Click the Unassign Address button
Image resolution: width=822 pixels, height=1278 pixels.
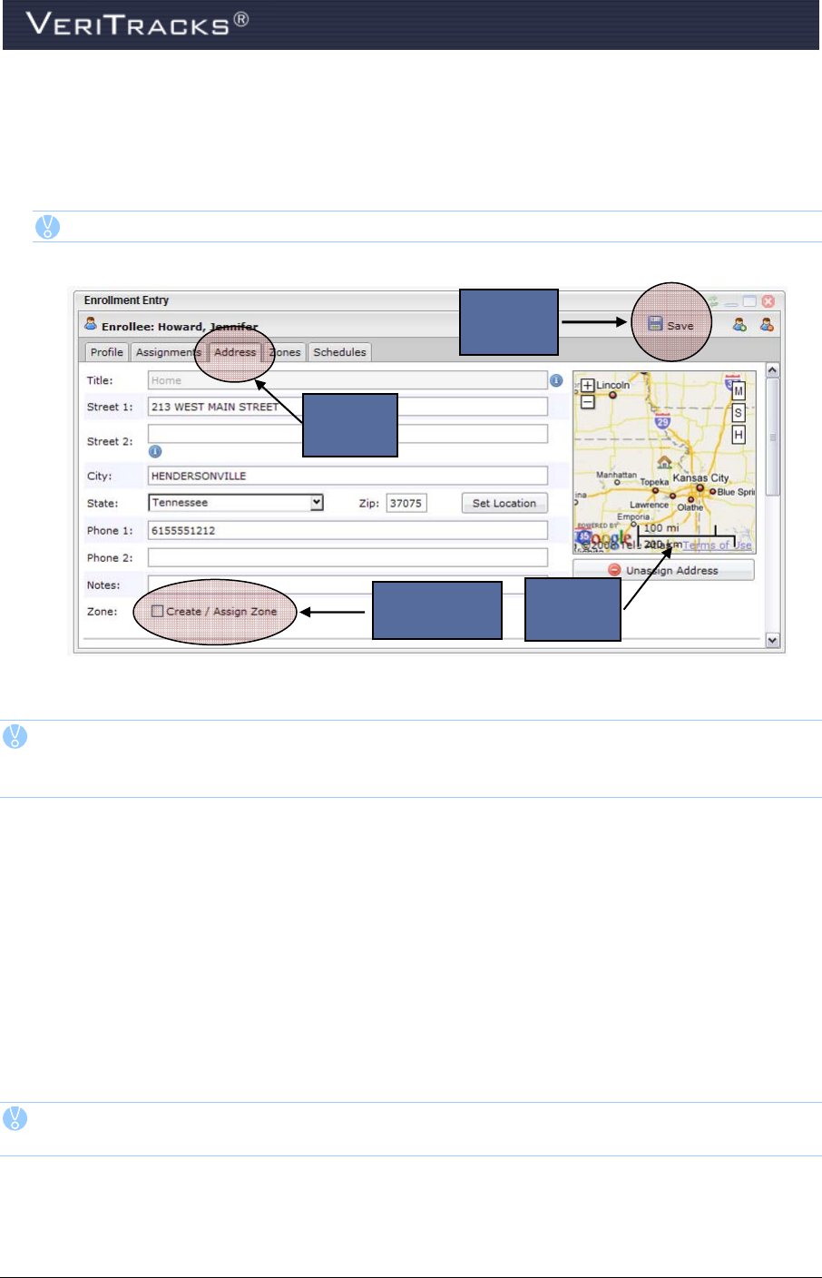[x=663, y=570]
